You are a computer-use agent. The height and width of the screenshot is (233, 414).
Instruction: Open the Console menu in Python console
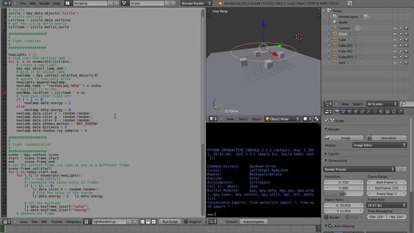coord(232,221)
